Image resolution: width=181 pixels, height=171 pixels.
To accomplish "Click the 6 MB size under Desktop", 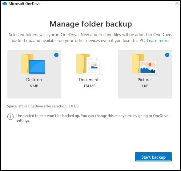I will coord(34,86).
